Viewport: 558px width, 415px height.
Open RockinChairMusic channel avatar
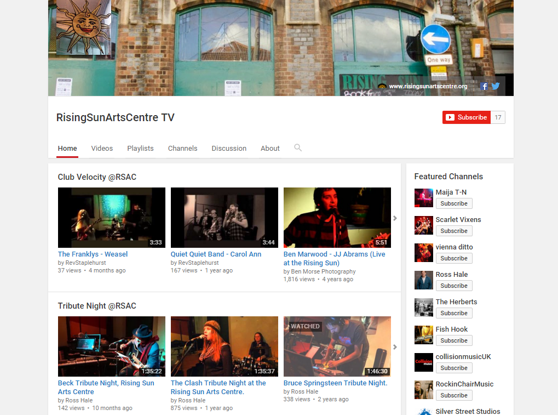click(423, 390)
